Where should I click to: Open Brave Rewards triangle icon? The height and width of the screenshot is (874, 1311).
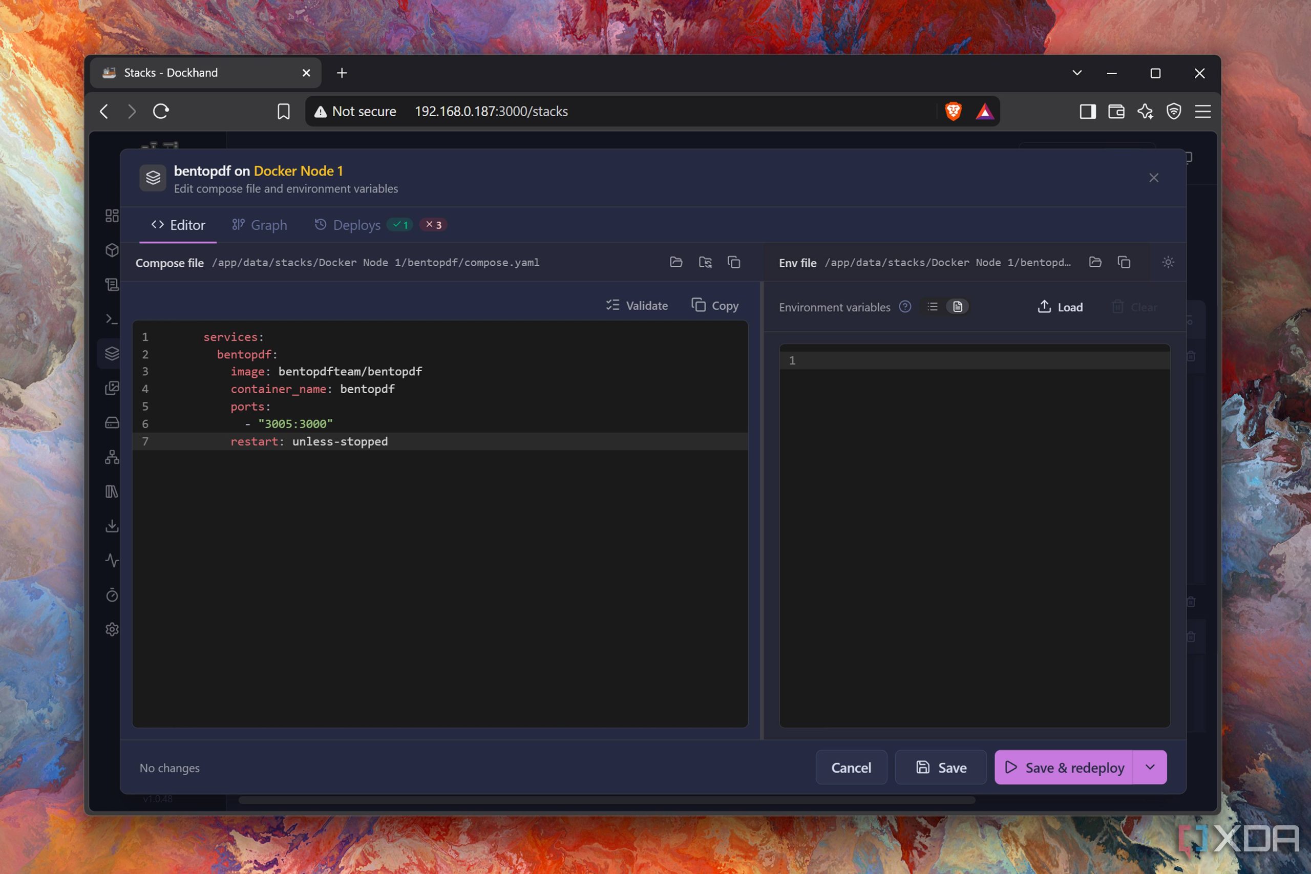click(x=984, y=112)
